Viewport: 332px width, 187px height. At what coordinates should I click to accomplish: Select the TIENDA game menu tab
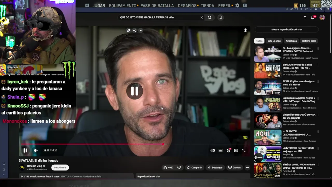(x=208, y=5)
